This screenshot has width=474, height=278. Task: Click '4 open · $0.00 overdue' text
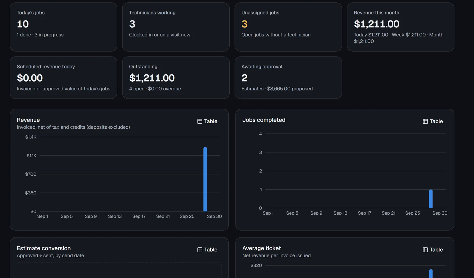coord(155,89)
